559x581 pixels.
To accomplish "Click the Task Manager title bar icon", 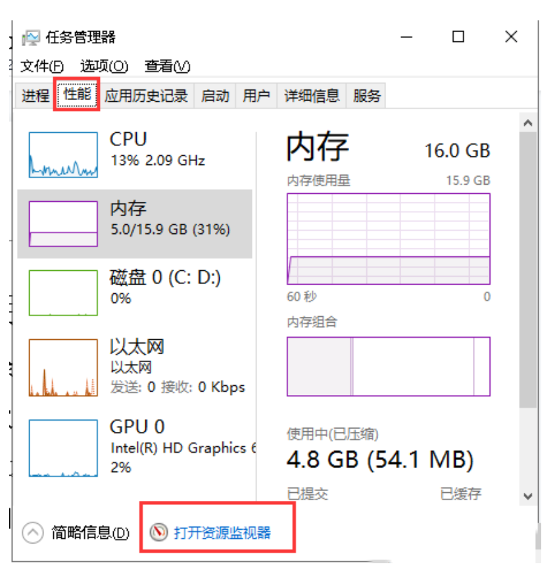I will [x=31, y=37].
